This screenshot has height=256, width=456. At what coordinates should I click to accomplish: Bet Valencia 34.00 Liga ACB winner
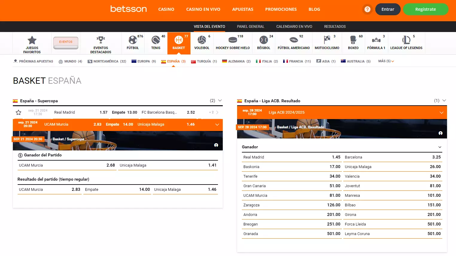(393, 176)
